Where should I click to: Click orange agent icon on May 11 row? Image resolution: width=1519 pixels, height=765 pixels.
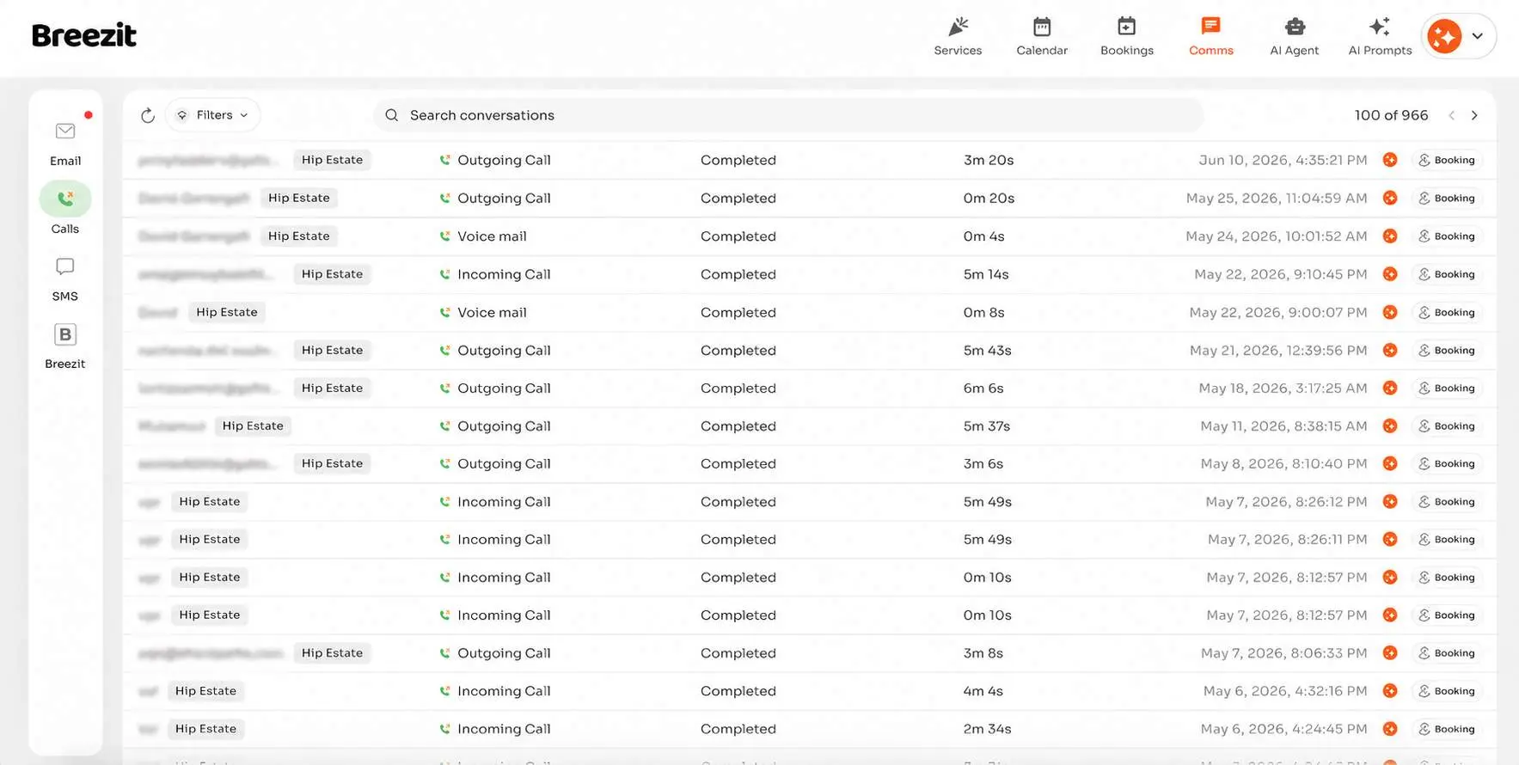coord(1390,425)
